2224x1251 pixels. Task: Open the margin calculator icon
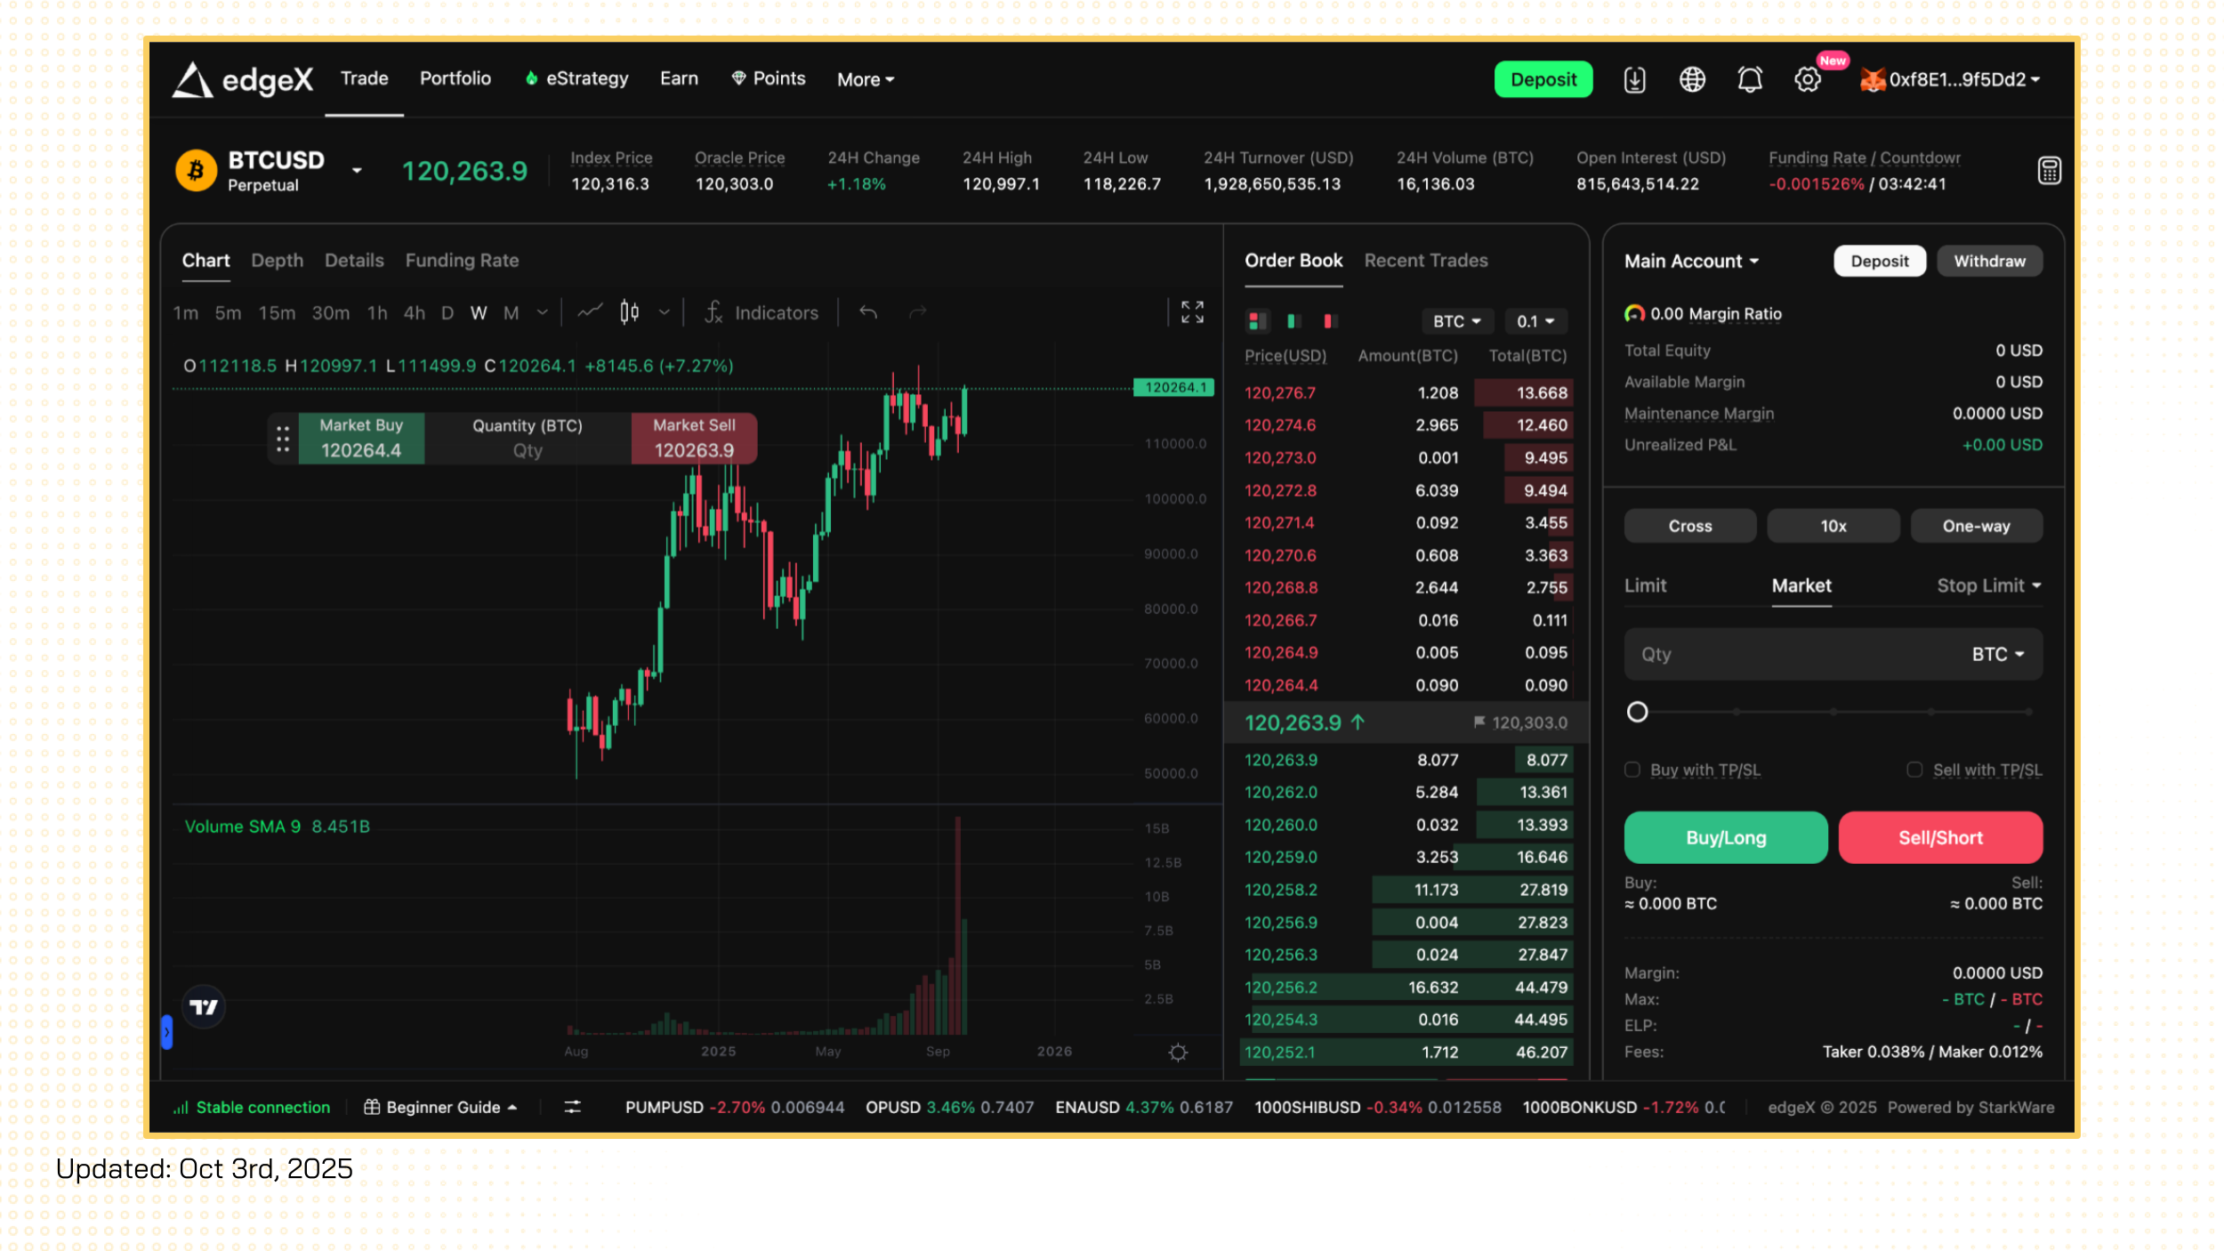pos(2049,170)
